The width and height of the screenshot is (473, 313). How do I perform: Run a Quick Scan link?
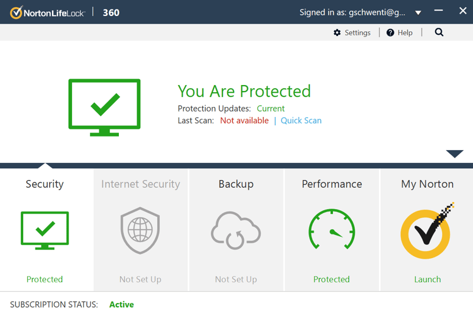point(301,120)
